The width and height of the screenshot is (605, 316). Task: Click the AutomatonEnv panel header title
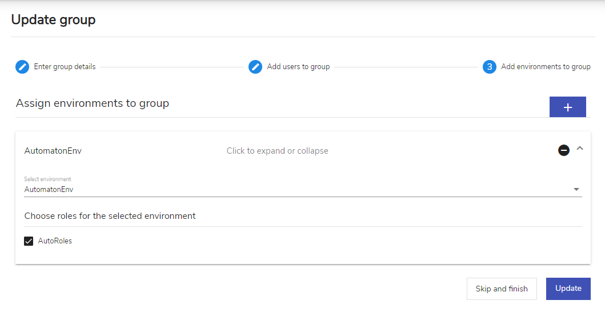(53, 151)
